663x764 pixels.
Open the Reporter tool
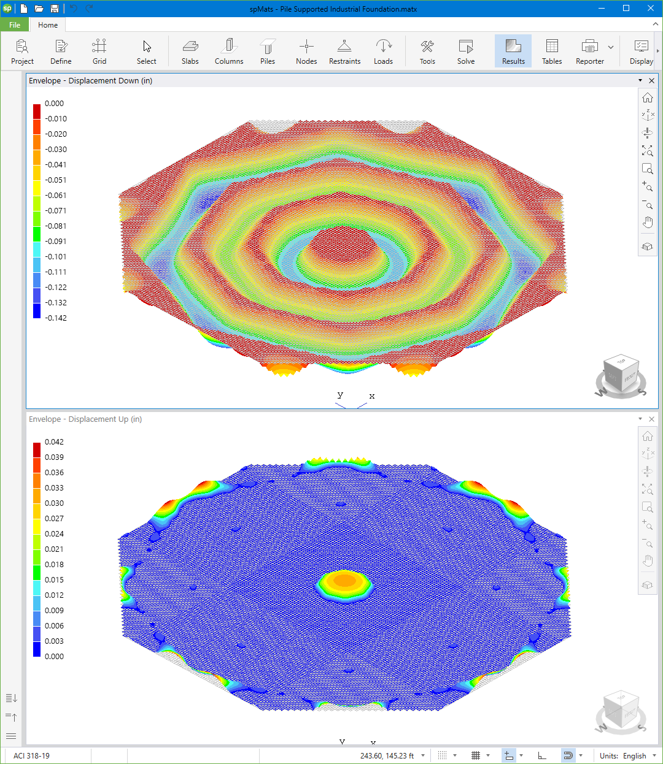[x=589, y=51]
